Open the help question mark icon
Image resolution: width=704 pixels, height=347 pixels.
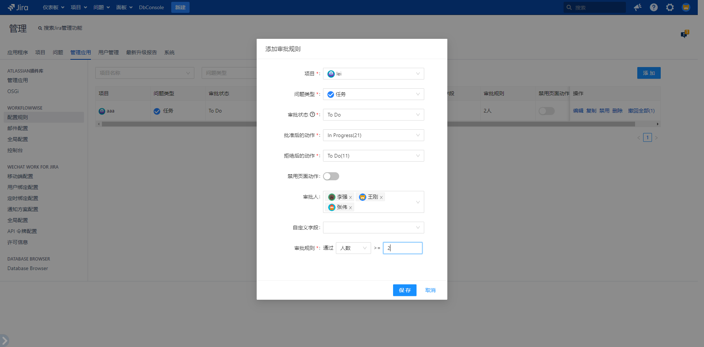click(x=654, y=7)
